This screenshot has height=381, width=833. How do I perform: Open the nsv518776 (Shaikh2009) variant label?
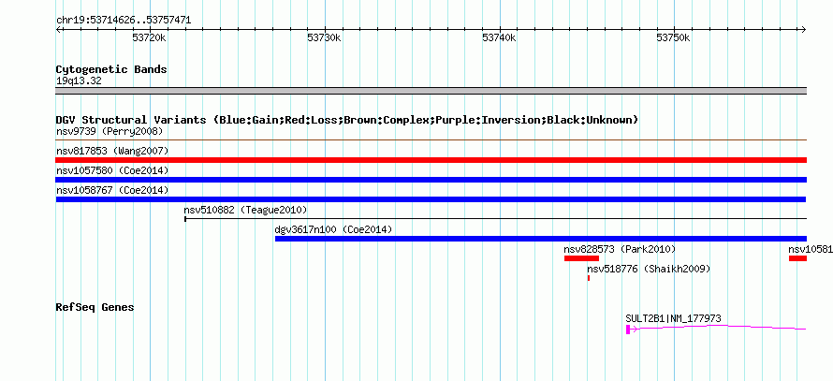coord(649,269)
